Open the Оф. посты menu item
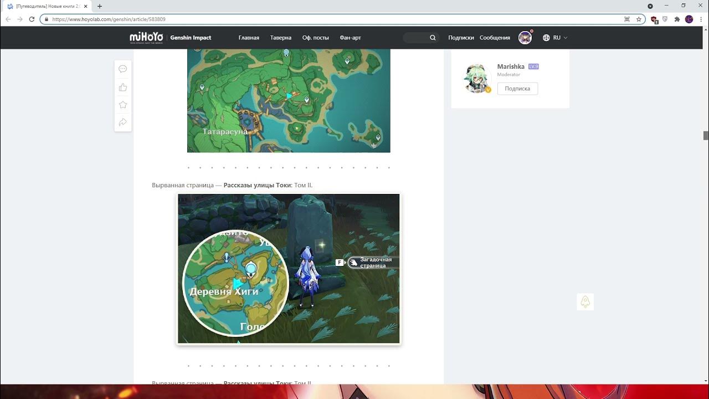This screenshot has height=399, width=709. (x=316, y=38)
